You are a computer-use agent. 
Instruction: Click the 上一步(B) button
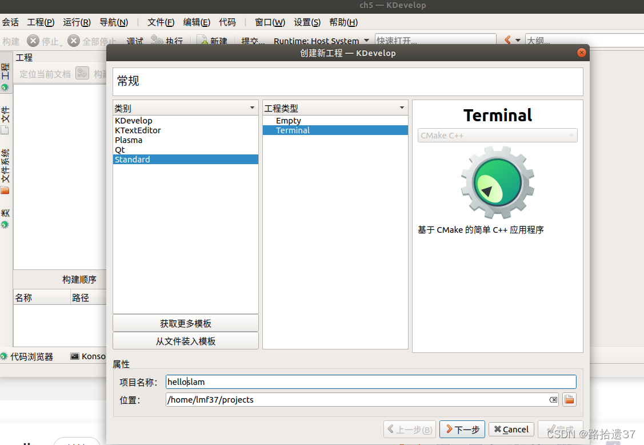click(410, 430)
